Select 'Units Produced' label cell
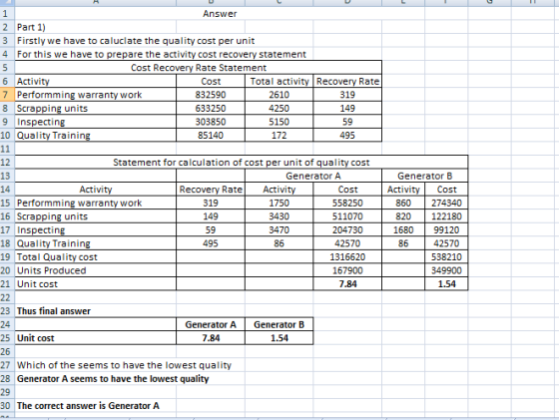The image size is (559, 420). coord(96,270)
